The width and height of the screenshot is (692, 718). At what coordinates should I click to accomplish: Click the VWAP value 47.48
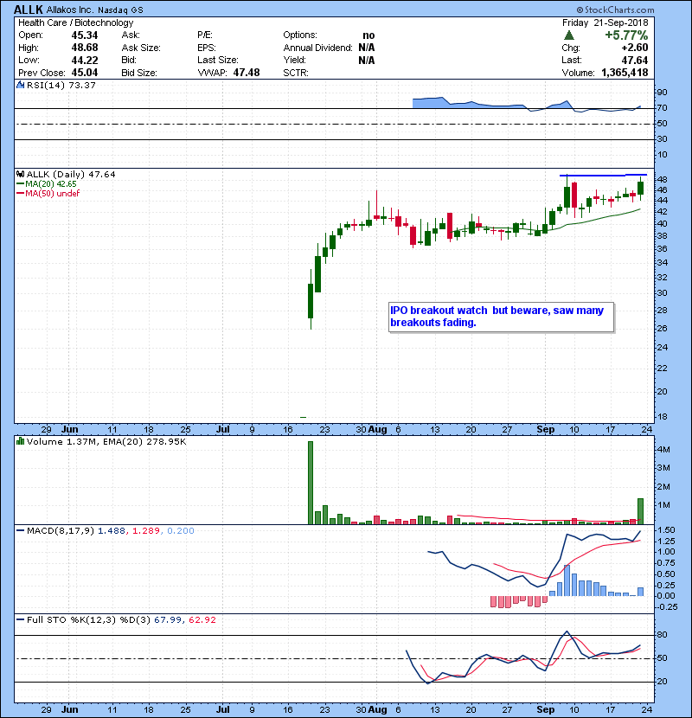tap(247, 73)
